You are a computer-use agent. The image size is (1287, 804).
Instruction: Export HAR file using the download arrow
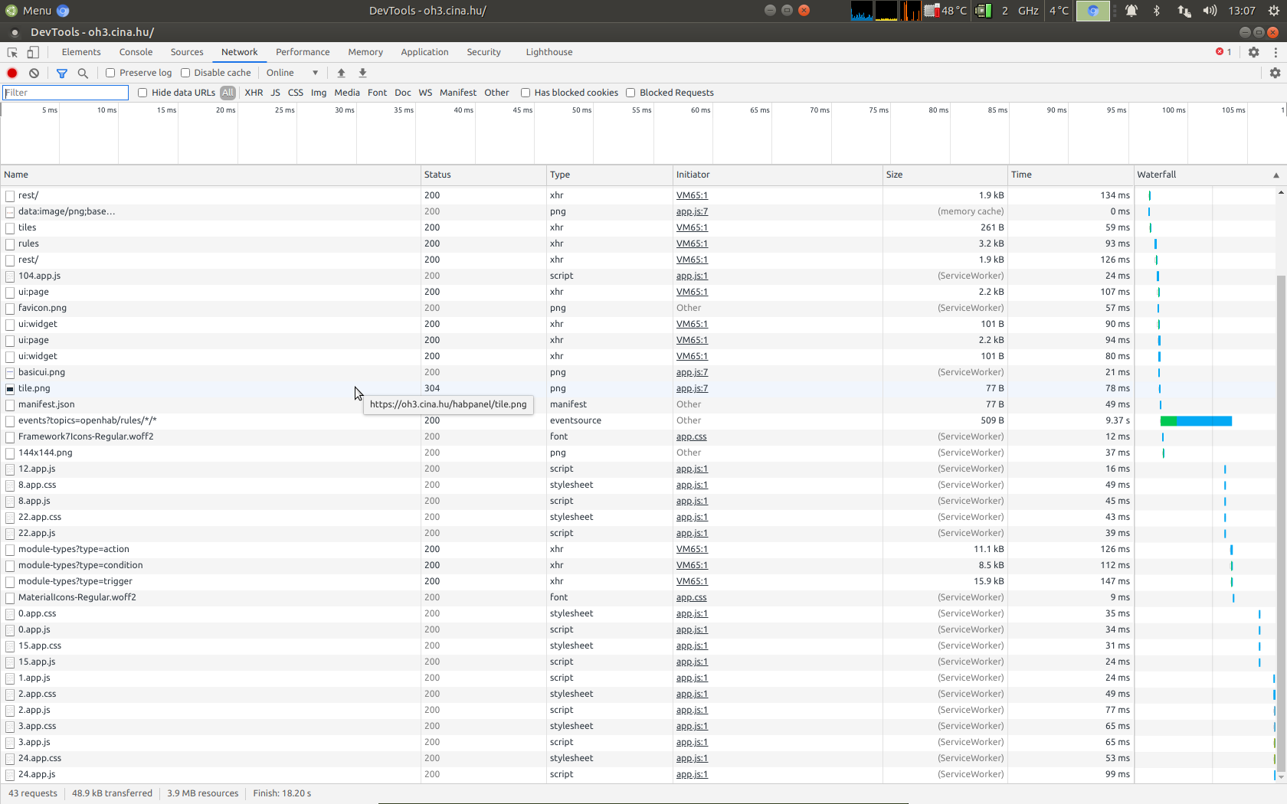(362, 72)
